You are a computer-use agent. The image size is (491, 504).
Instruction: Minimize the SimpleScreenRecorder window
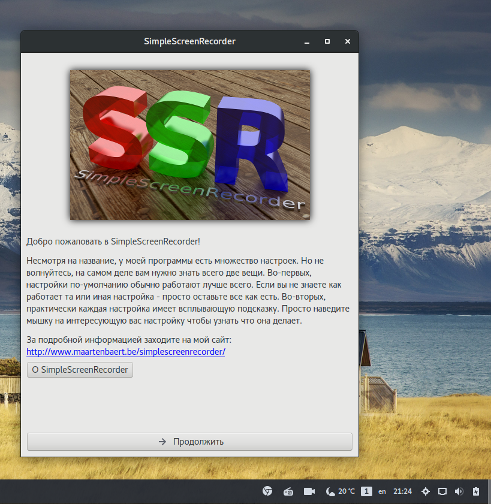click(307, 41)
